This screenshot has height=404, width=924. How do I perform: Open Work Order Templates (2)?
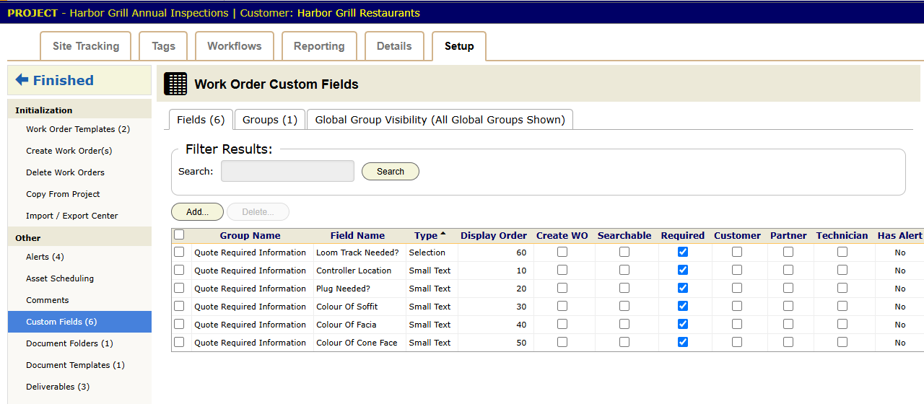pyautogui.click(x=78, y=129)
